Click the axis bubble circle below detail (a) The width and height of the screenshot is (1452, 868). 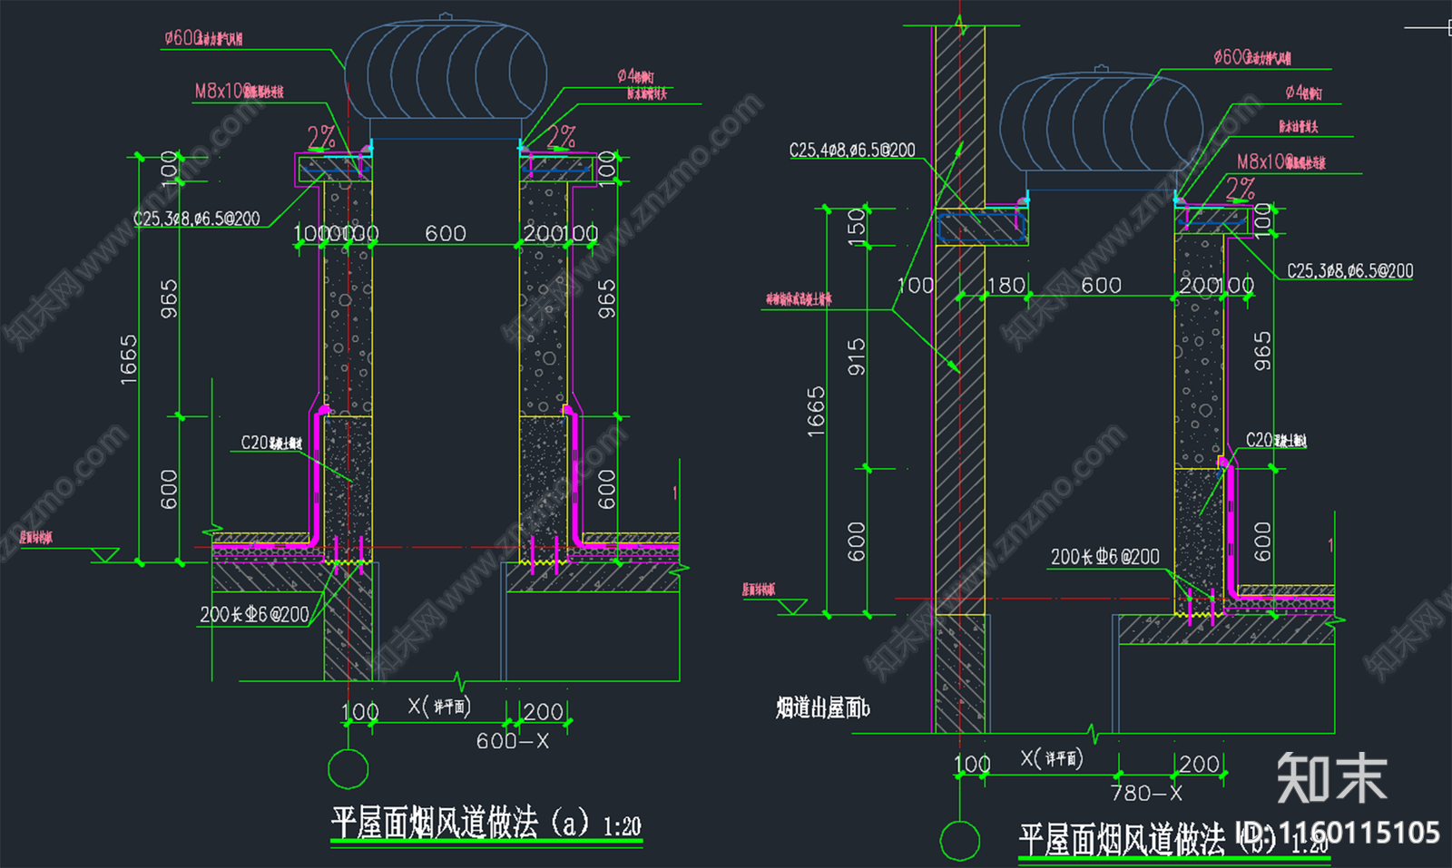(348, 770)
